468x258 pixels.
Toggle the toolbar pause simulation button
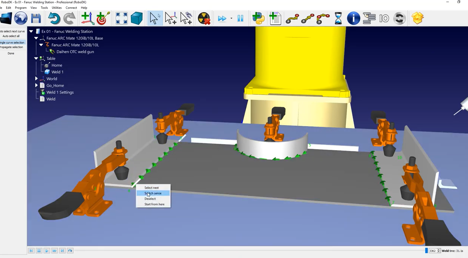[x=240, y=18]
